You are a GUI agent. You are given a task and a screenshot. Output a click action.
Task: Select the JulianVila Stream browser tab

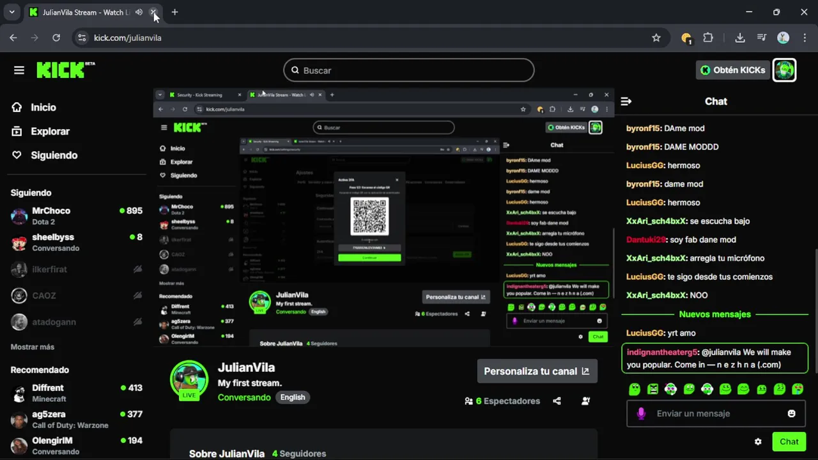tap(86, 12)
